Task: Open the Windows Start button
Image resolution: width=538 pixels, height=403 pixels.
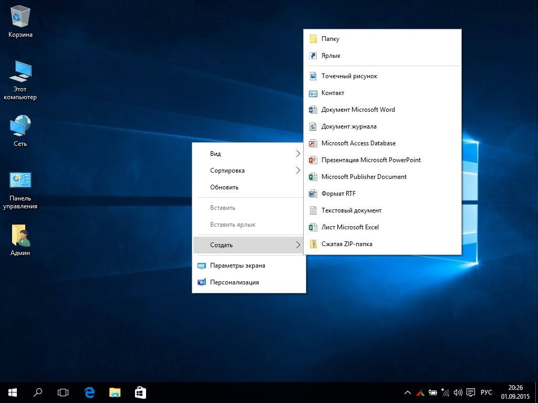Action: (x=13, y=393)
